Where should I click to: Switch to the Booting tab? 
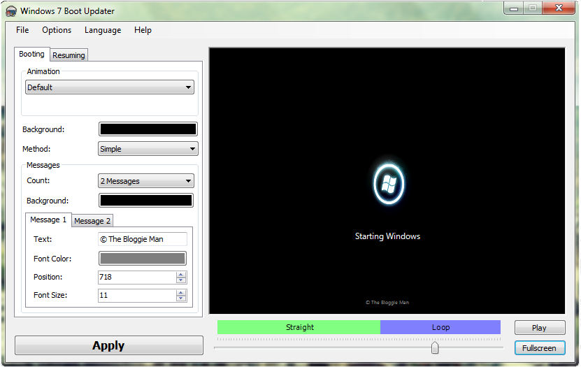tap(31, 54)
